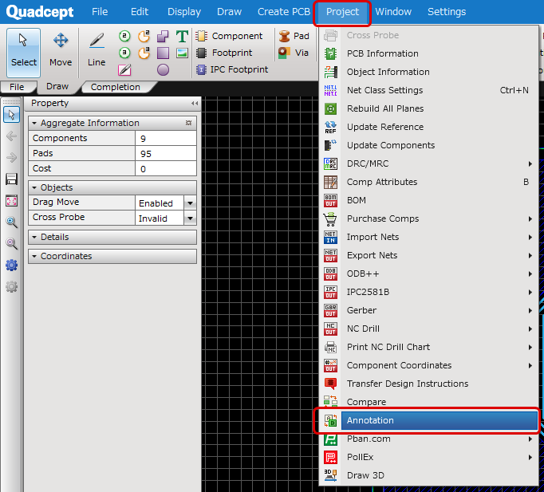
Task: Select the 3-point arc tool
Action: click(x=144, y=53)
